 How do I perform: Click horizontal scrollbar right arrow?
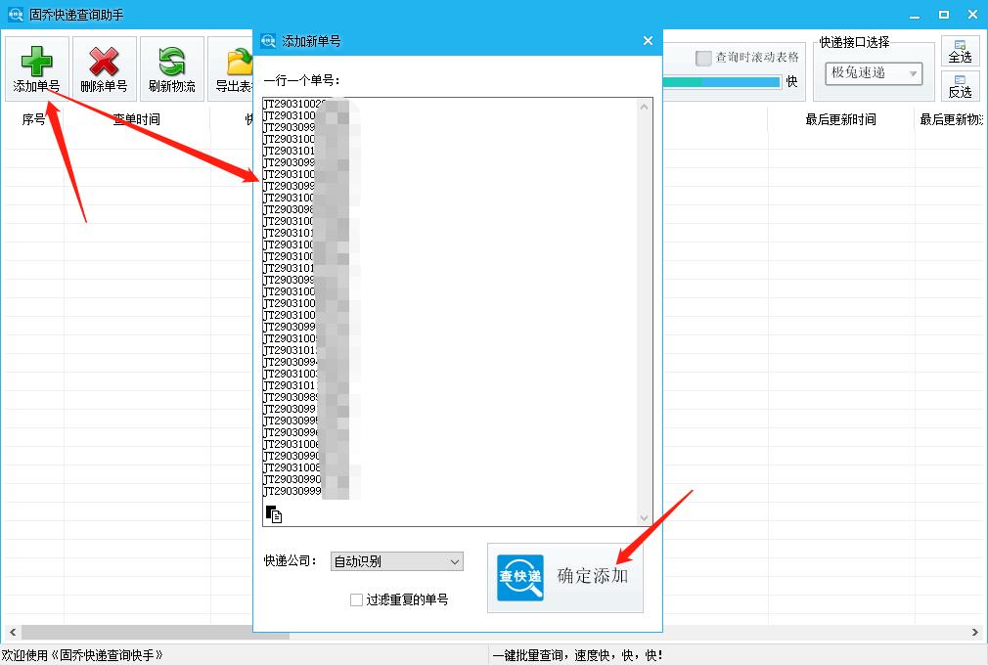974,632
